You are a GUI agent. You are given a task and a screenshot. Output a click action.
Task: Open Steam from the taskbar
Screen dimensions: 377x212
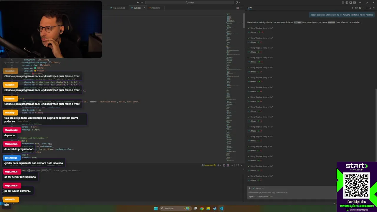(215, 208)
